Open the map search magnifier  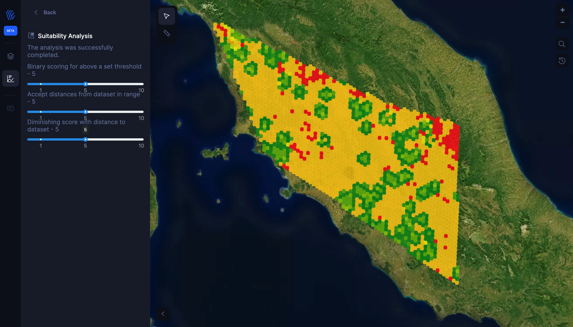coord(562,44)
